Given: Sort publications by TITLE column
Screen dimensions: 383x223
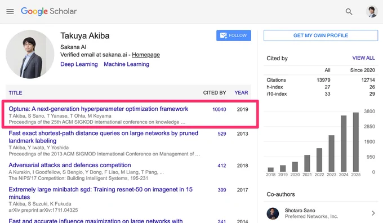Looking at the screenshot, I should (15, 93).
